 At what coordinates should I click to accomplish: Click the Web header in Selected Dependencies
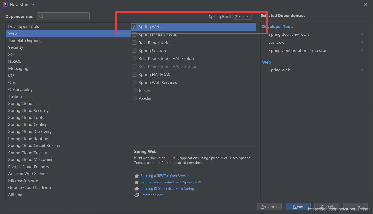pos(266,62)
